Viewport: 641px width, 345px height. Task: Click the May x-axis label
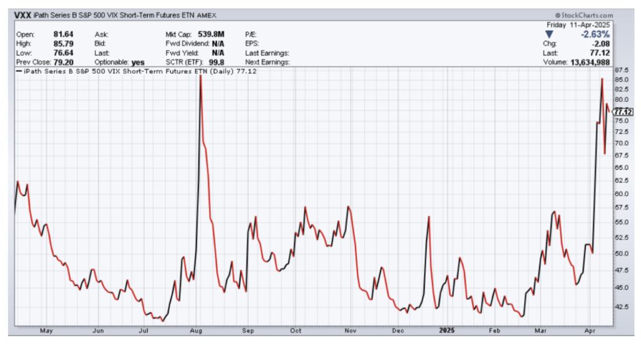tap(46, 331)
